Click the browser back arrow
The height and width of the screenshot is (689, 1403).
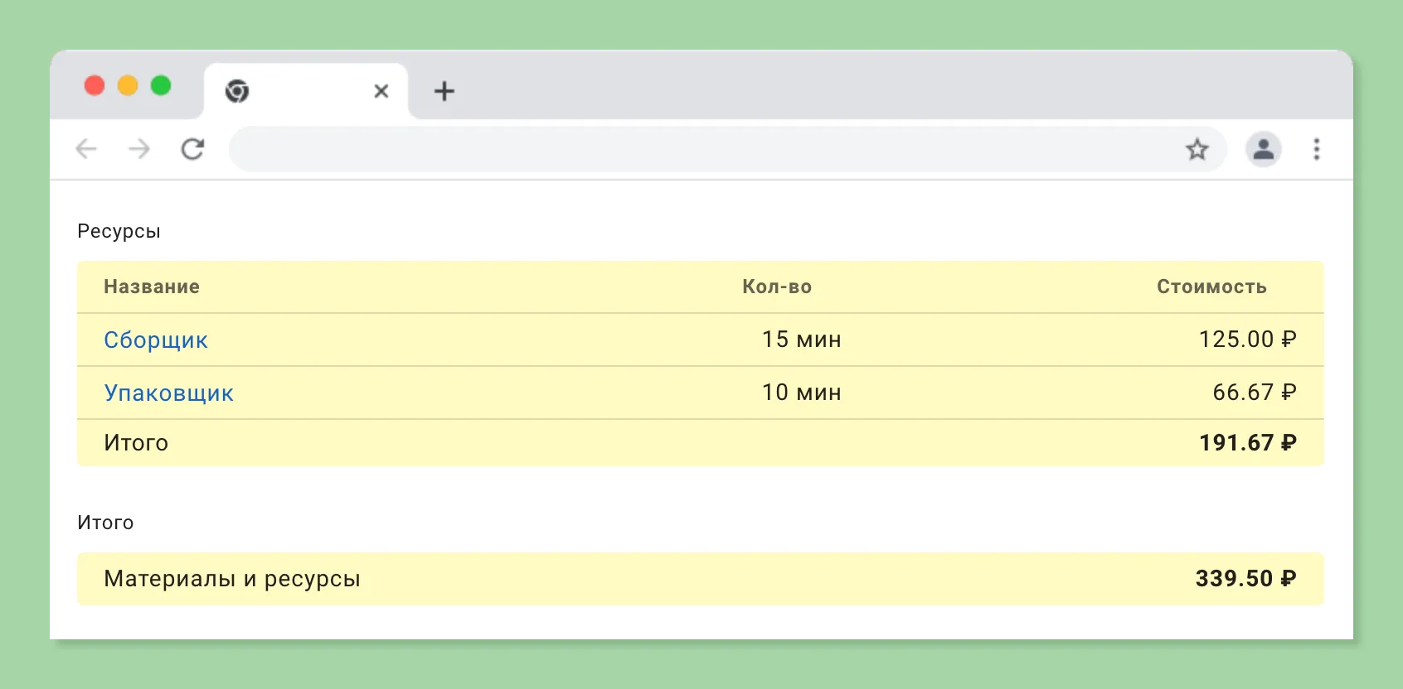[86, 149]
